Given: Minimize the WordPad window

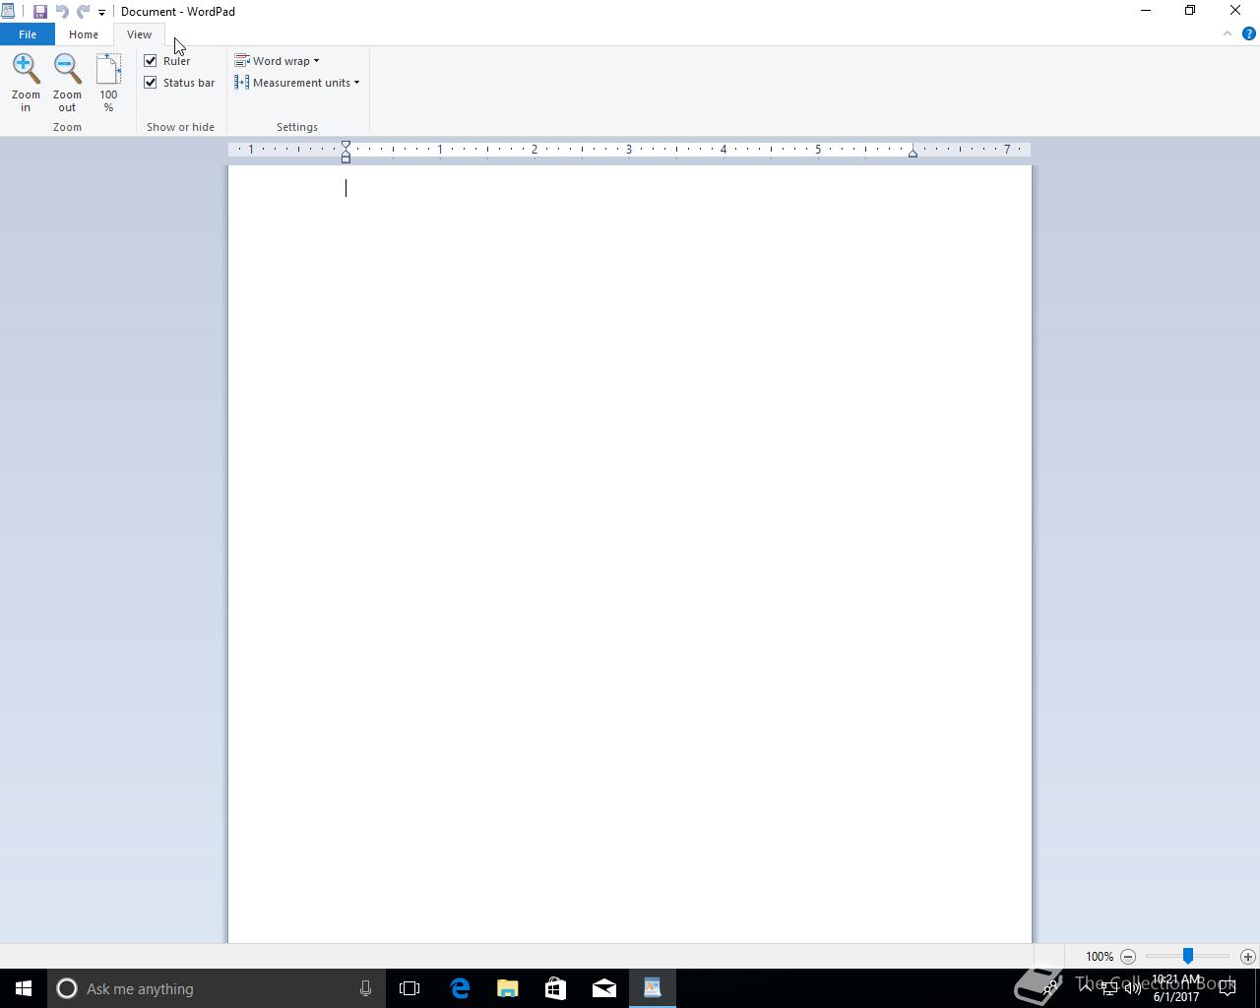Looking at the screenshot, I should pyautogui.click(x=1146, y=11).
